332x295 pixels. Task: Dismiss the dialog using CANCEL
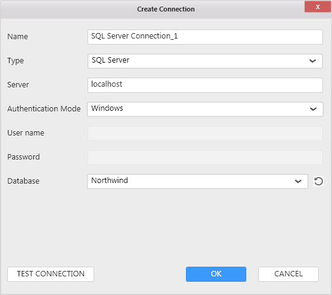click(289, 274)
